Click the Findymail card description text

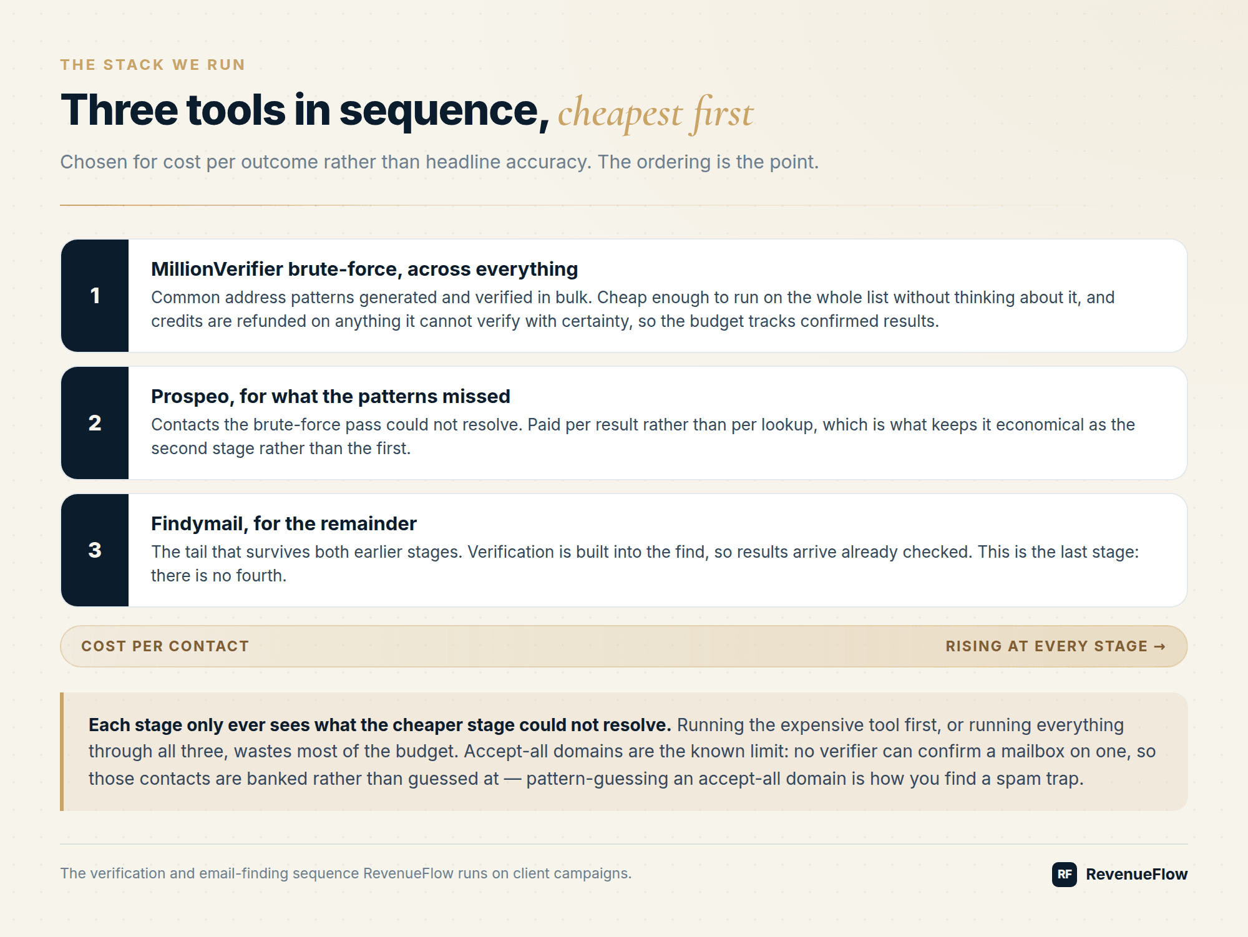point(645,564)
